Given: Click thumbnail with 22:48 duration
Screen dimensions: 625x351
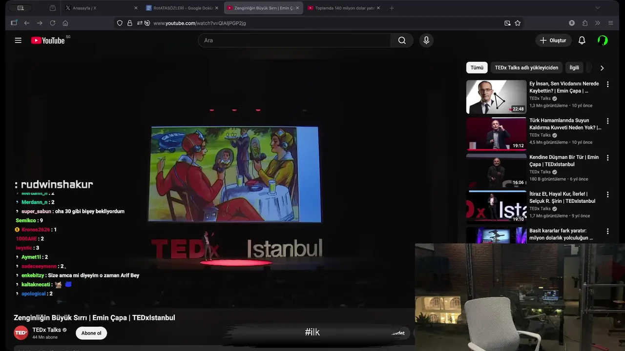Looking at the screenshot, I should click(x=496, y=97).
